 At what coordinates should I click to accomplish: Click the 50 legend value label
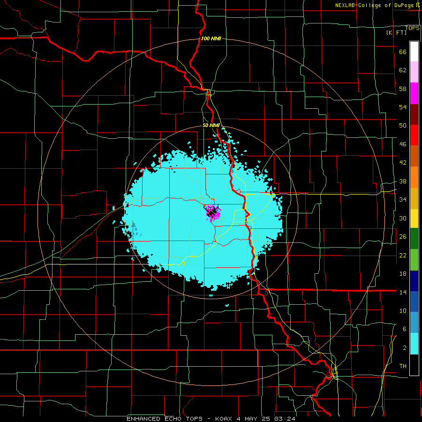click(x=403, y=125)
